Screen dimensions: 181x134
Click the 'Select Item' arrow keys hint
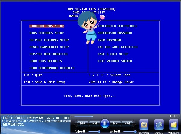click(x=110, y=75)
